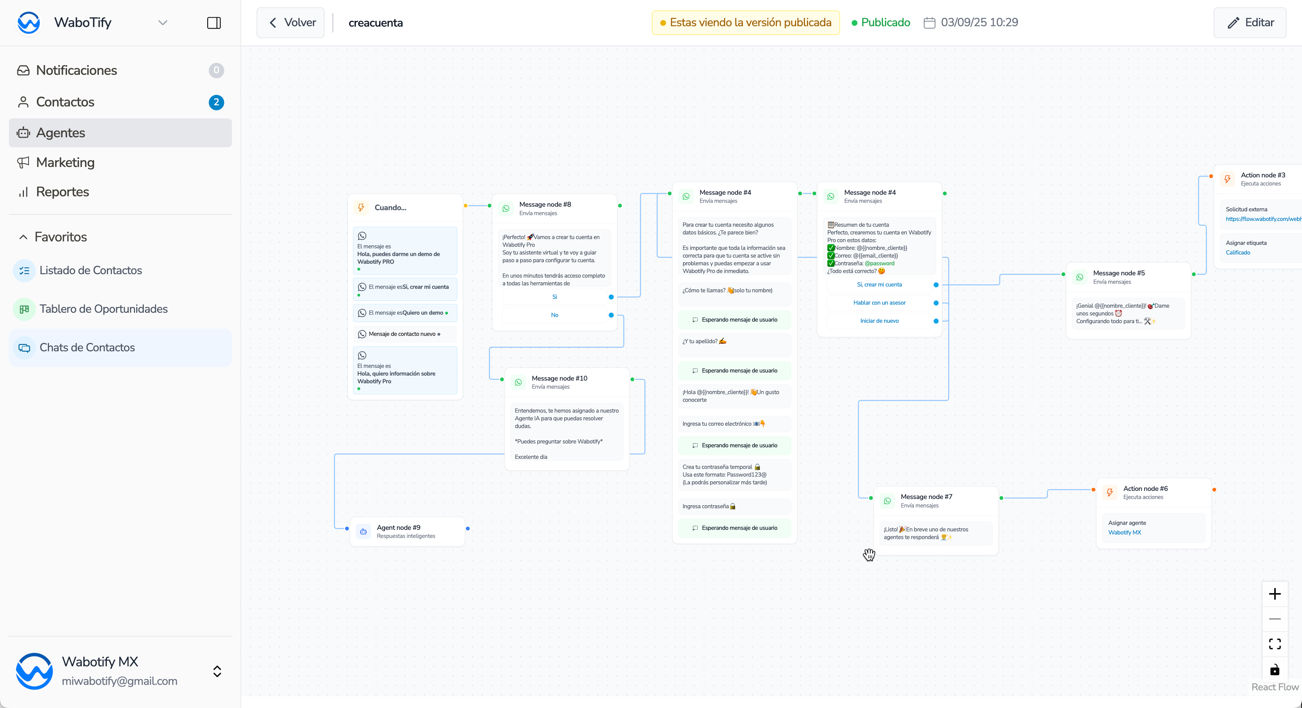Collapse the Favoritos section
Image resolution: width=1302 pixels, height=708 pixels.
click(x=52, y=237)
